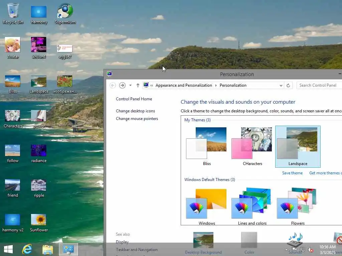Open the Color settings swatch
This screenshot has width=342, height=256.
click(249, 243)
